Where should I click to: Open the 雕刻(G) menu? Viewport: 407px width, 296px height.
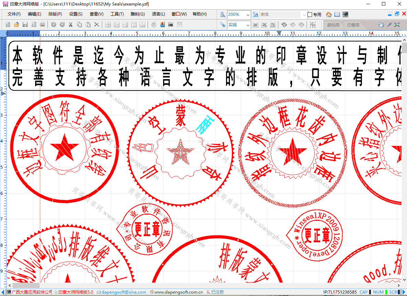point(138,14)
